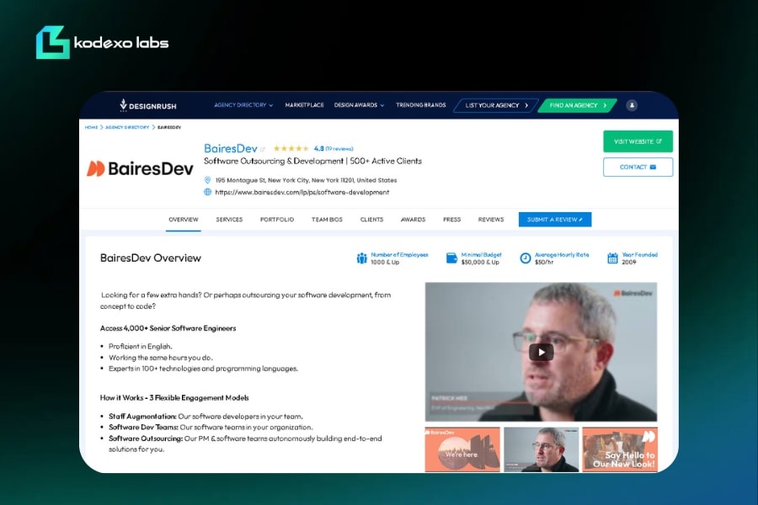The height and width of the screenshot is (505, 758).
Task: Click the Agency Directory breadcrumb link
Action: 127,127
